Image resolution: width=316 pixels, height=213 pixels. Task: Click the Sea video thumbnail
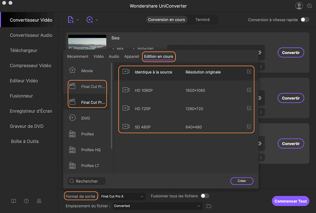coord(87,42)
